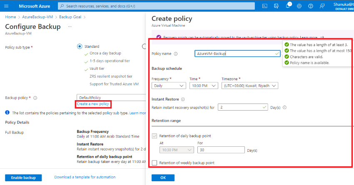Open the Timezone dropdown Kuwait, Riyadh
This screenshot has height=185, width=354.
[x=250, y=86]
